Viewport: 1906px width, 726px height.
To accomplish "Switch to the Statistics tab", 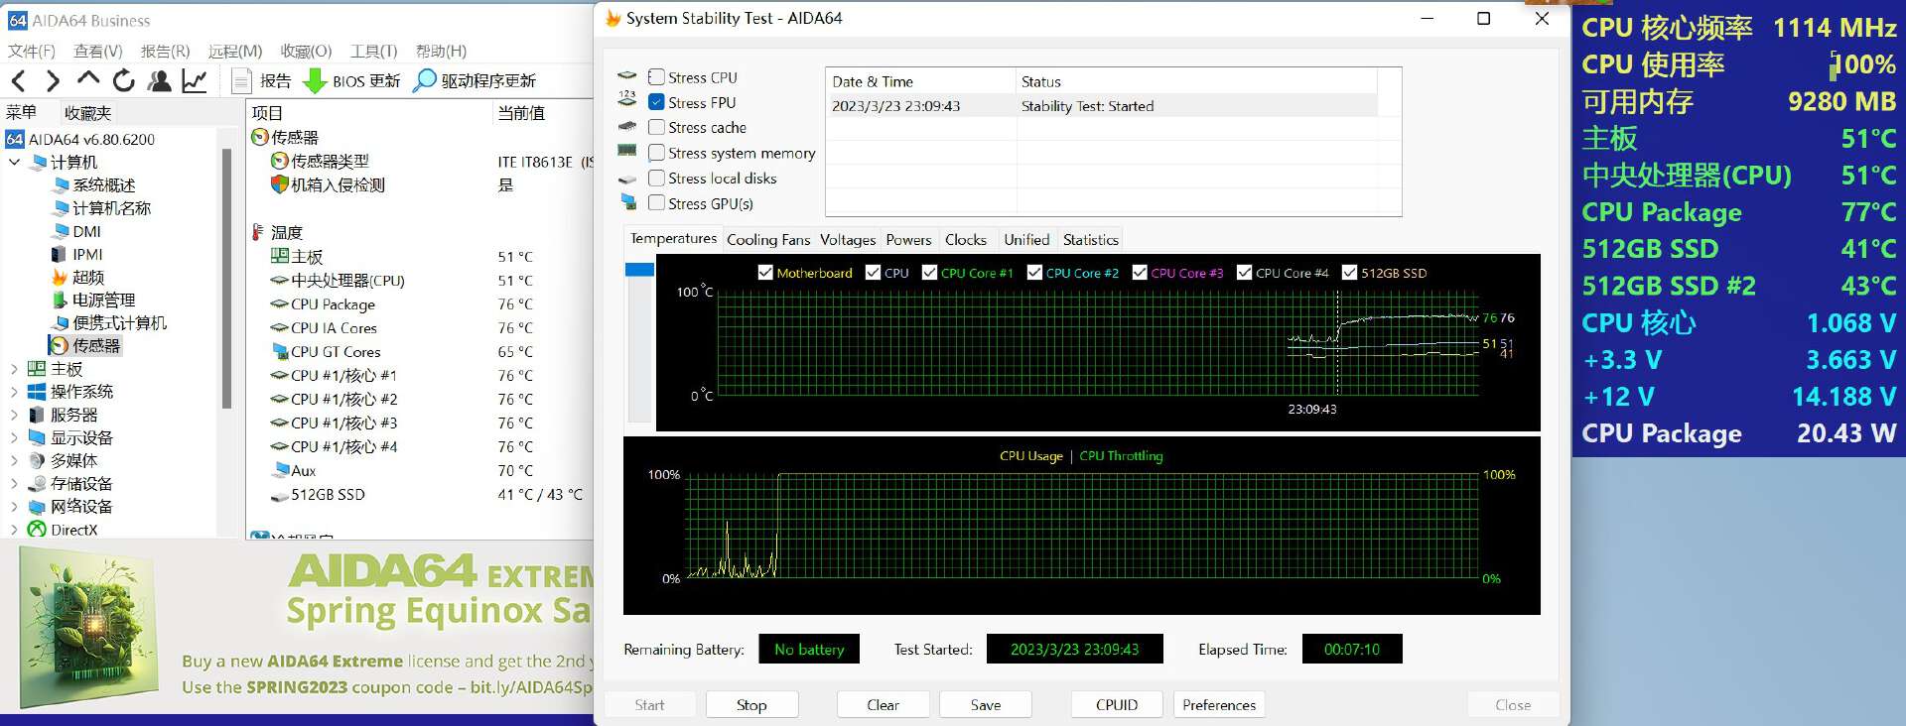I will tap(1091, 240).
